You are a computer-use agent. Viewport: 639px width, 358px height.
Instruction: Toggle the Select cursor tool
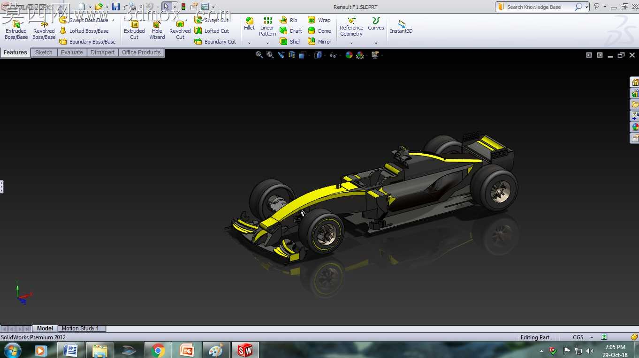point(166,7)
